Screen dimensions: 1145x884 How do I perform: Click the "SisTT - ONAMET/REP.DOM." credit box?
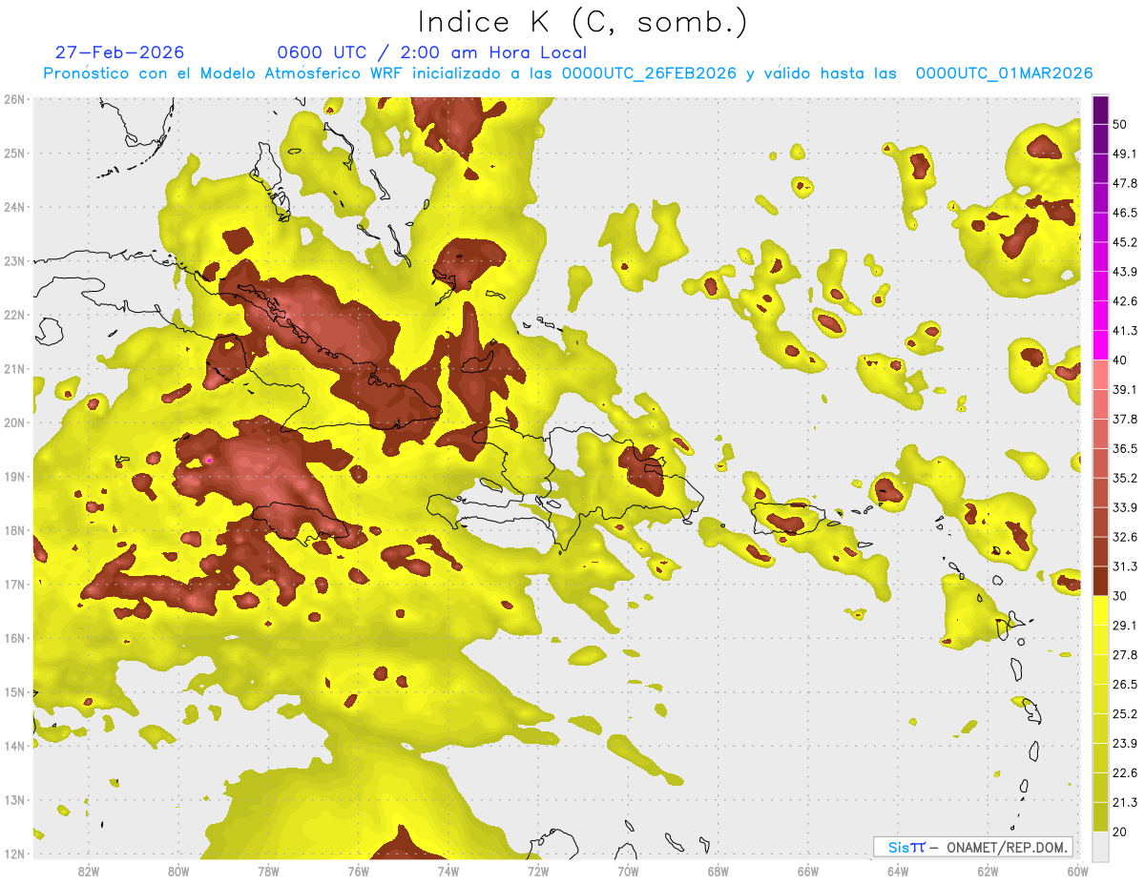(x=973, y=847)
